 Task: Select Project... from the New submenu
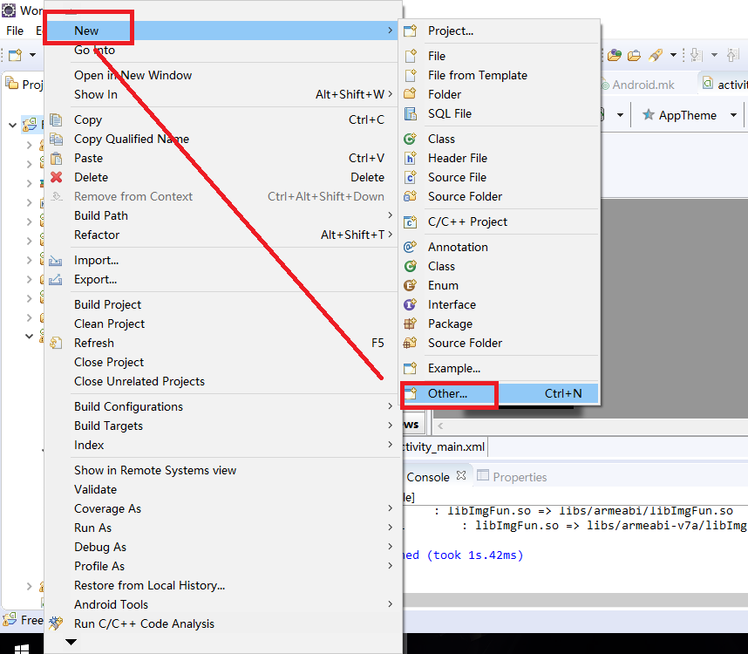pos(500,31)
